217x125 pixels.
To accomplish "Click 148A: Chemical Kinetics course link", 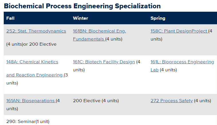I will click(32, 62).
